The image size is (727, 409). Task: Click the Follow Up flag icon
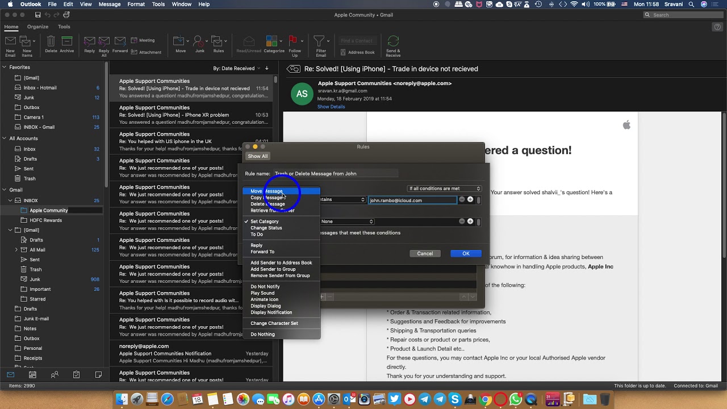(x=293, y=41)
